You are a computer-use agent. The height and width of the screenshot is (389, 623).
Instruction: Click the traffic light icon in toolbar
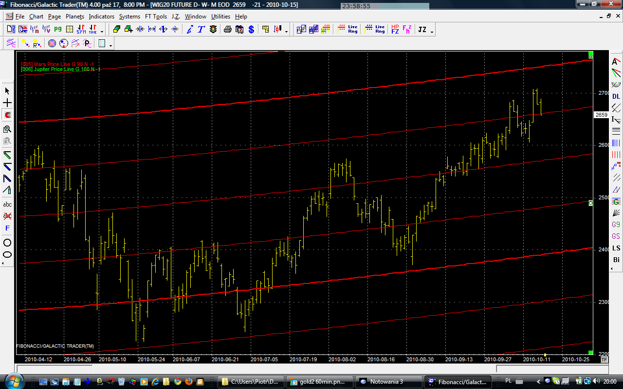[213, 30]
